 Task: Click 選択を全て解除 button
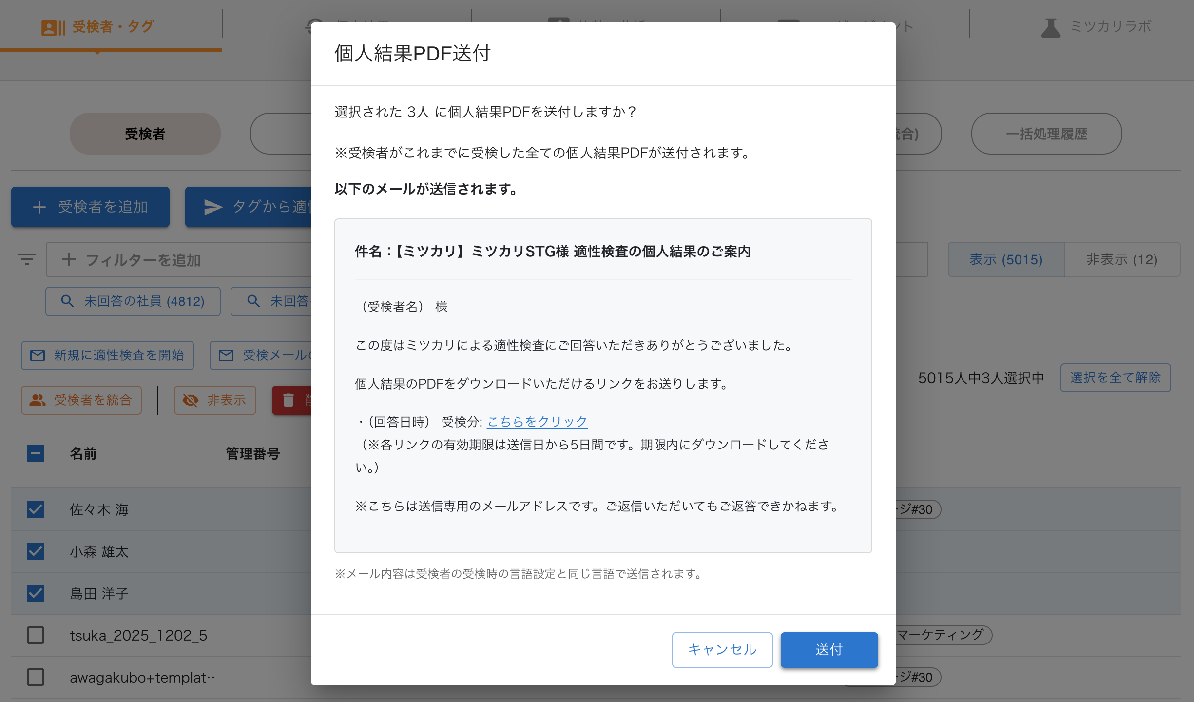(x=1115, y=377)
